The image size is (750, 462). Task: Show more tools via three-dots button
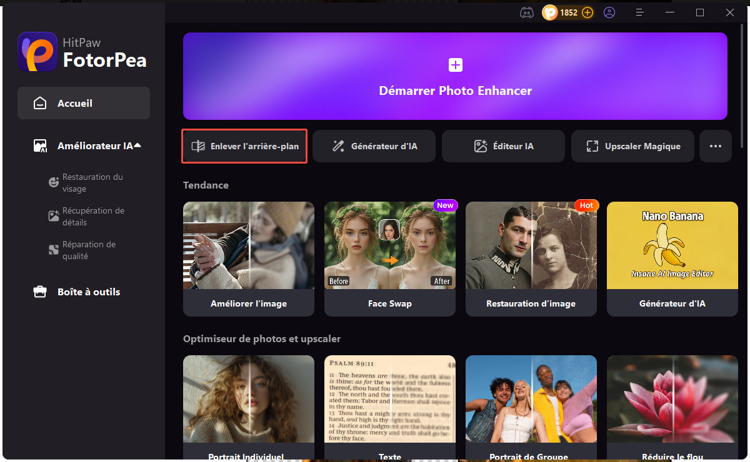point(715,146)
